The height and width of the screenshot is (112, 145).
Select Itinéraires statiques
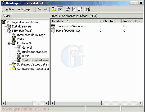(35, 52)
